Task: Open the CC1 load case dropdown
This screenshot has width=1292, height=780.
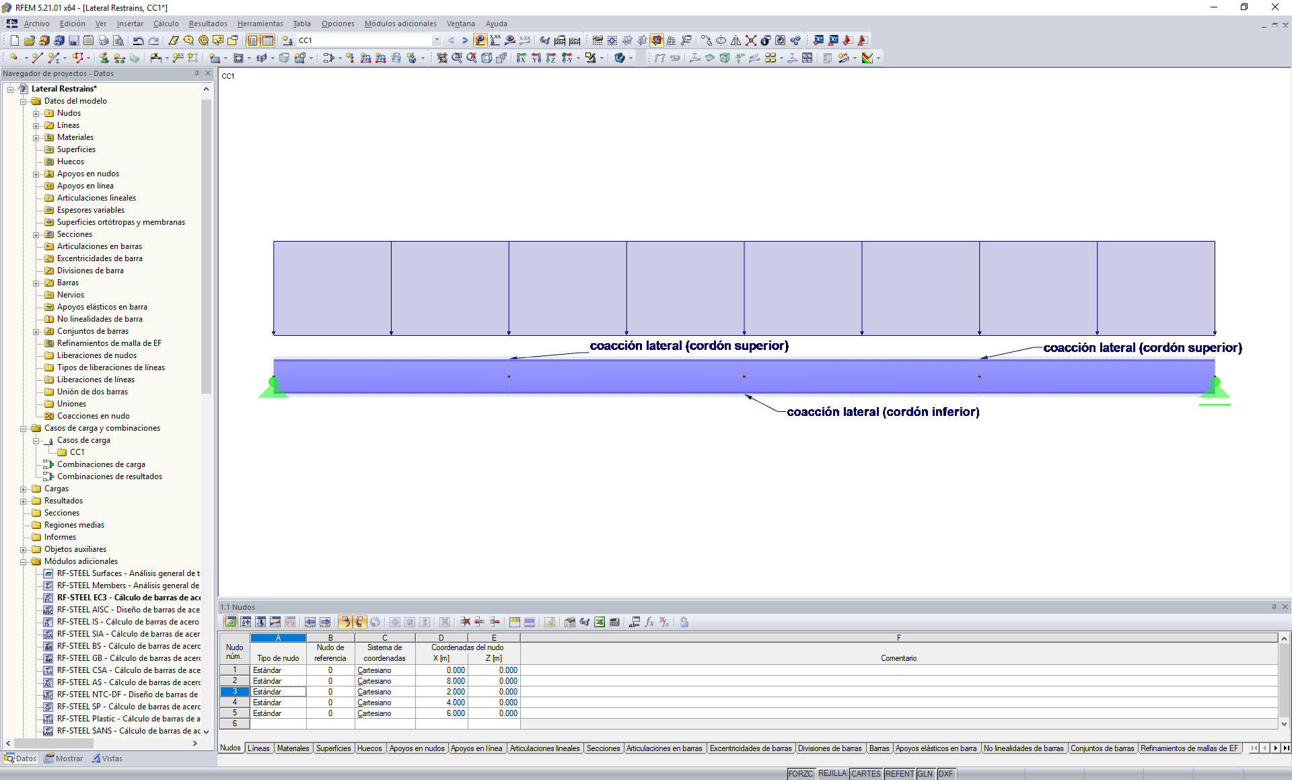Action: click(436, 40)
